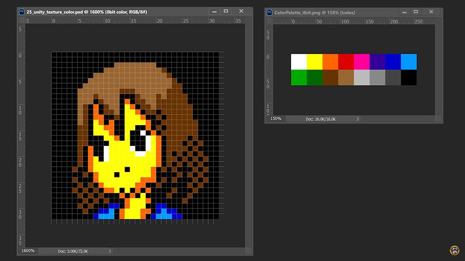This screenshot has height=261, width=465.
Task: Pick the black swatch in the palette image
Action: (409, 77)
